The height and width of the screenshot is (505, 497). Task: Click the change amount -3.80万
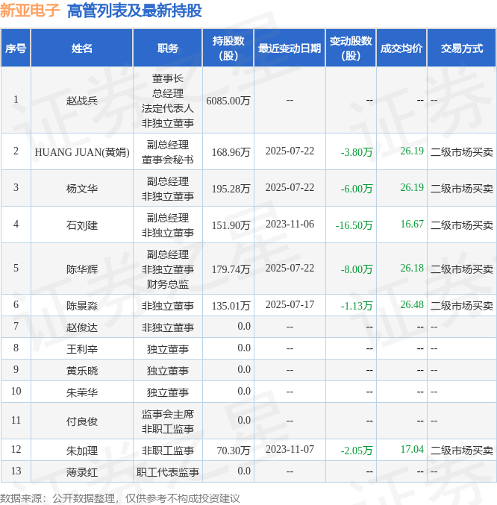(357, 152)
